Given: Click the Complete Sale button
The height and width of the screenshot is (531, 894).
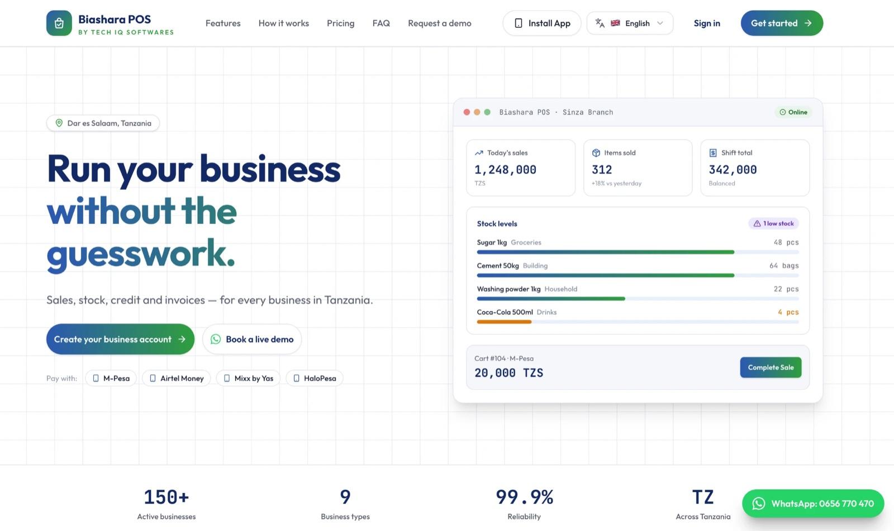Looking at the screenshot, I should pos(771,367).
